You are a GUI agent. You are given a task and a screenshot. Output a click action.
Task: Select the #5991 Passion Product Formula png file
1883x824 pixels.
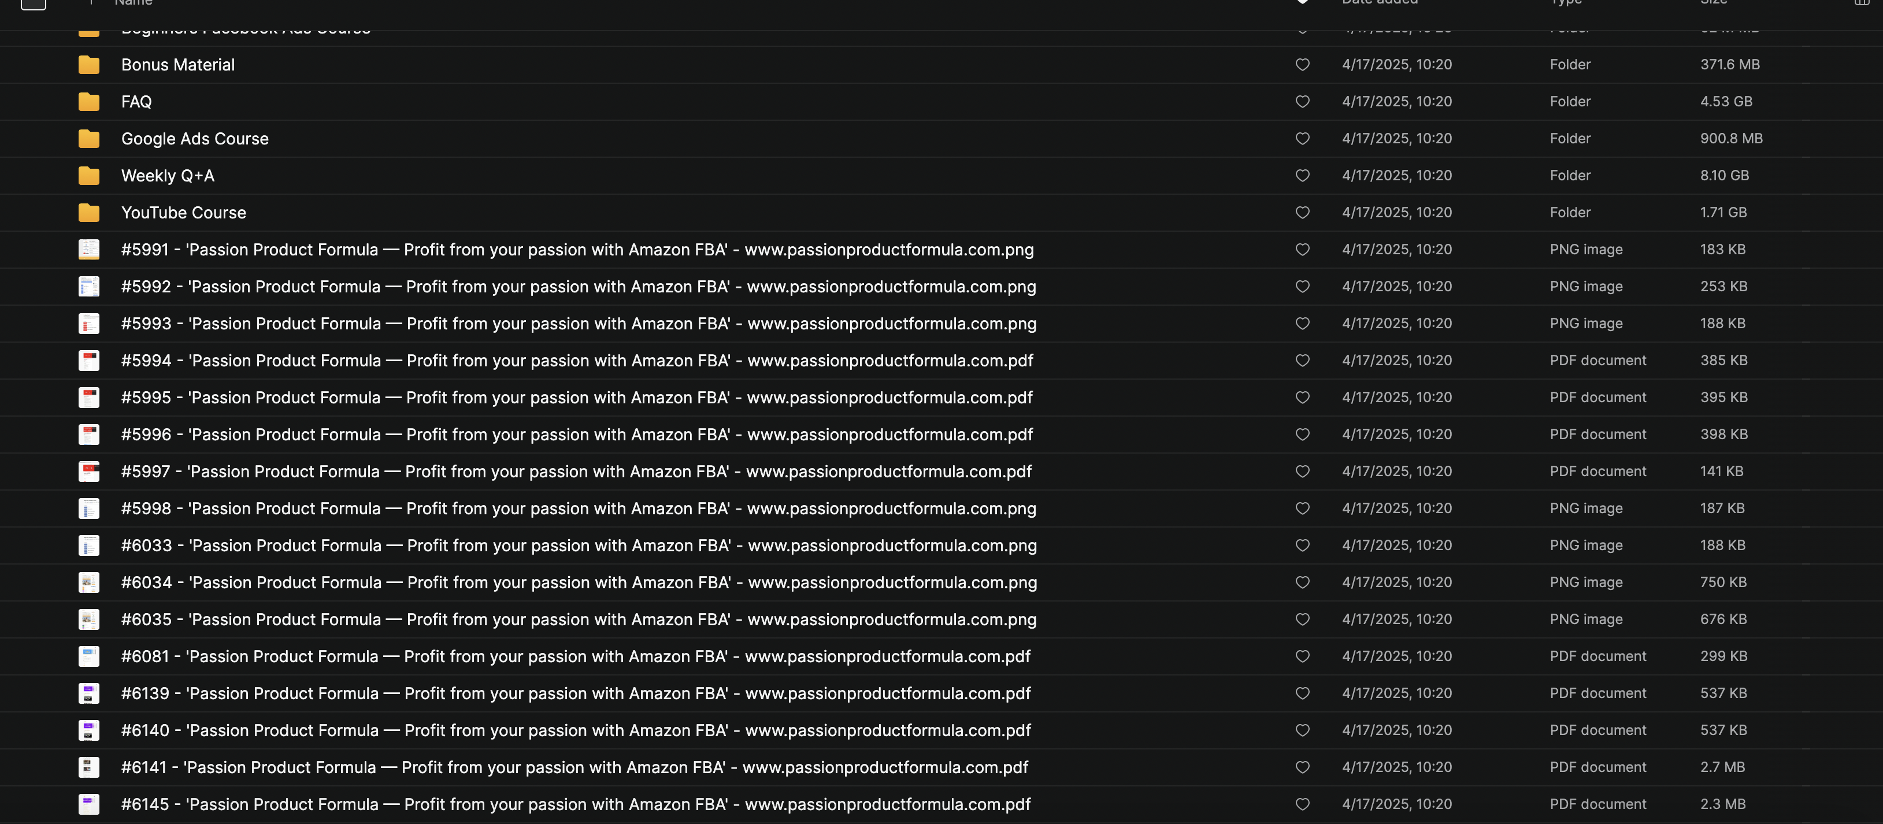click(577, 249)
